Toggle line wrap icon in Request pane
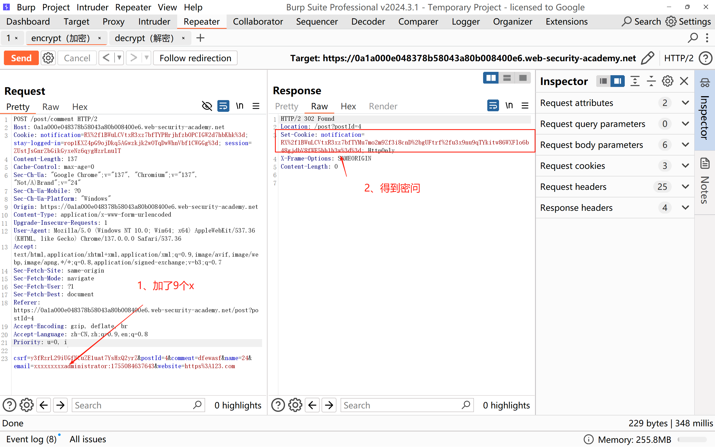Image resolution: width=715 pixels, height=447 pixels. 223,106
